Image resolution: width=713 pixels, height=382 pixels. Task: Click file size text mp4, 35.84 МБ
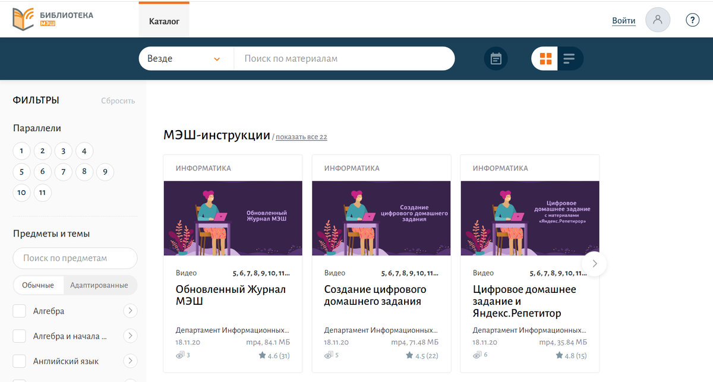point(563,342)
